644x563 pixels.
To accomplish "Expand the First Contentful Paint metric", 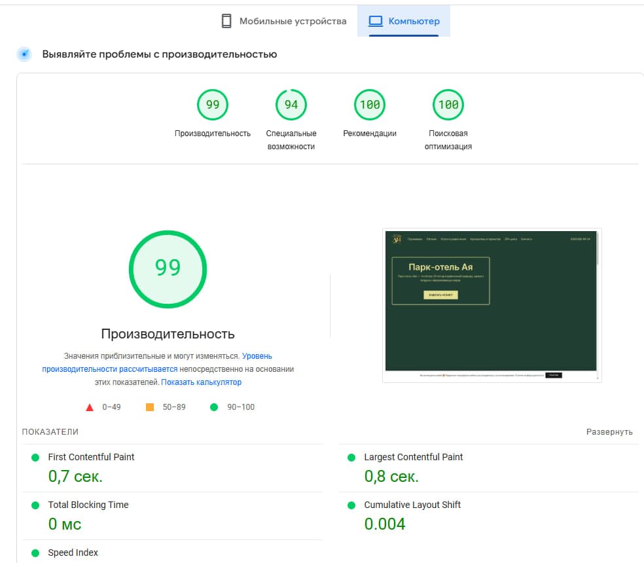I will click(91, 457).
